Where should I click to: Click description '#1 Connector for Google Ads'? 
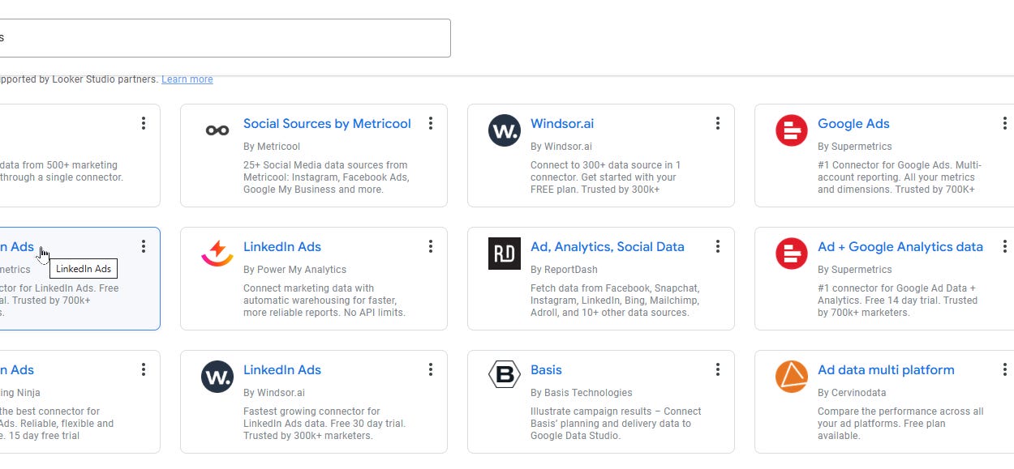coord(899,177)
